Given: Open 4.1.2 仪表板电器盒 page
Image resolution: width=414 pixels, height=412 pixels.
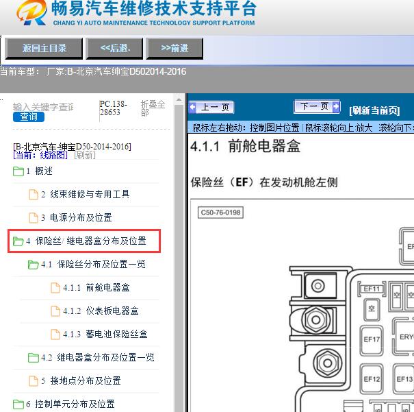Looking at the screenshot, I should (x=101, y=311).
